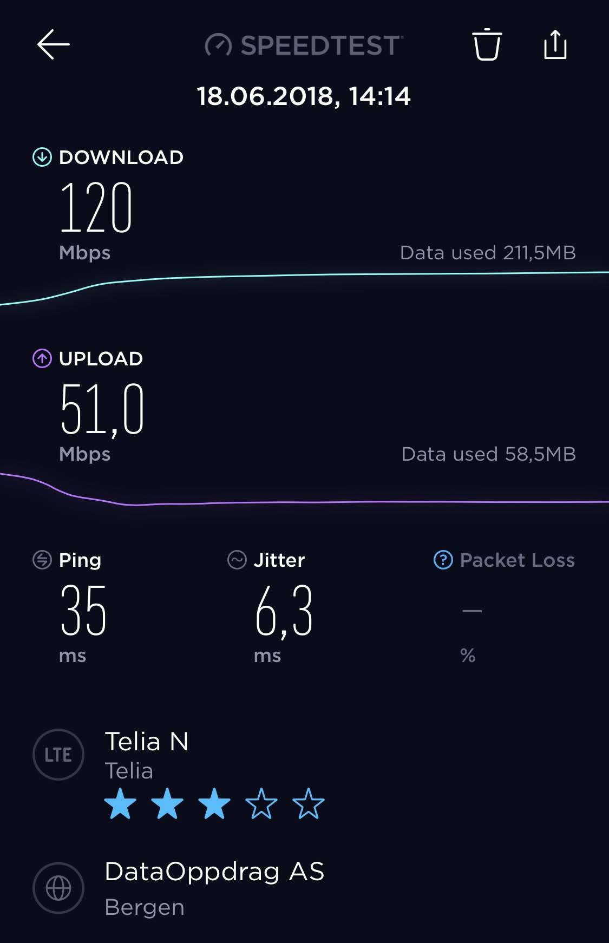This screenshot has width=609, height=943.
Task: Tap the 120 Mbps download result
Action: 96,207
